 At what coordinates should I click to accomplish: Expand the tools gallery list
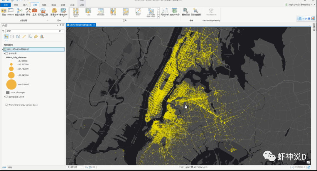pyautogui.click(x=158, y=17)
